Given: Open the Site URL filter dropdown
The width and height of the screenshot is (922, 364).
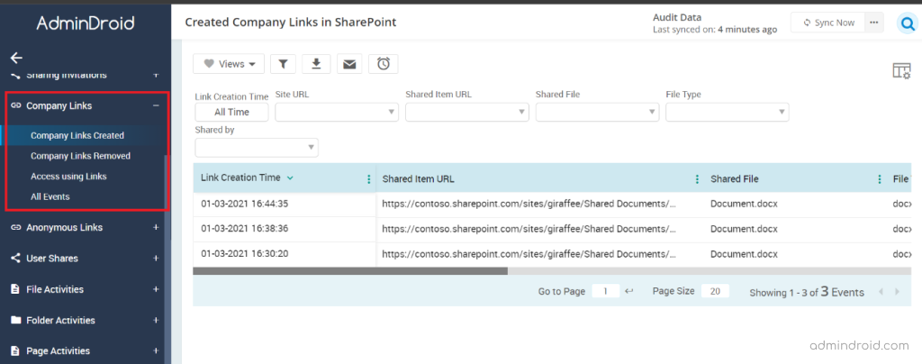Looking at the screenshot, I should coord(337,112).
